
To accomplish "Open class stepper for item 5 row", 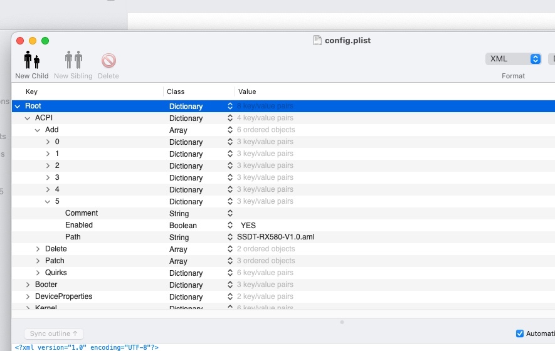I will (230, 201).
